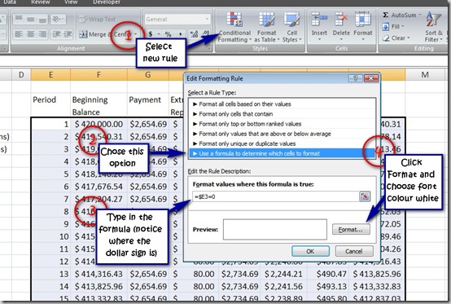Toggle the center align button
451x304 pixels.
tap(30, 34)
